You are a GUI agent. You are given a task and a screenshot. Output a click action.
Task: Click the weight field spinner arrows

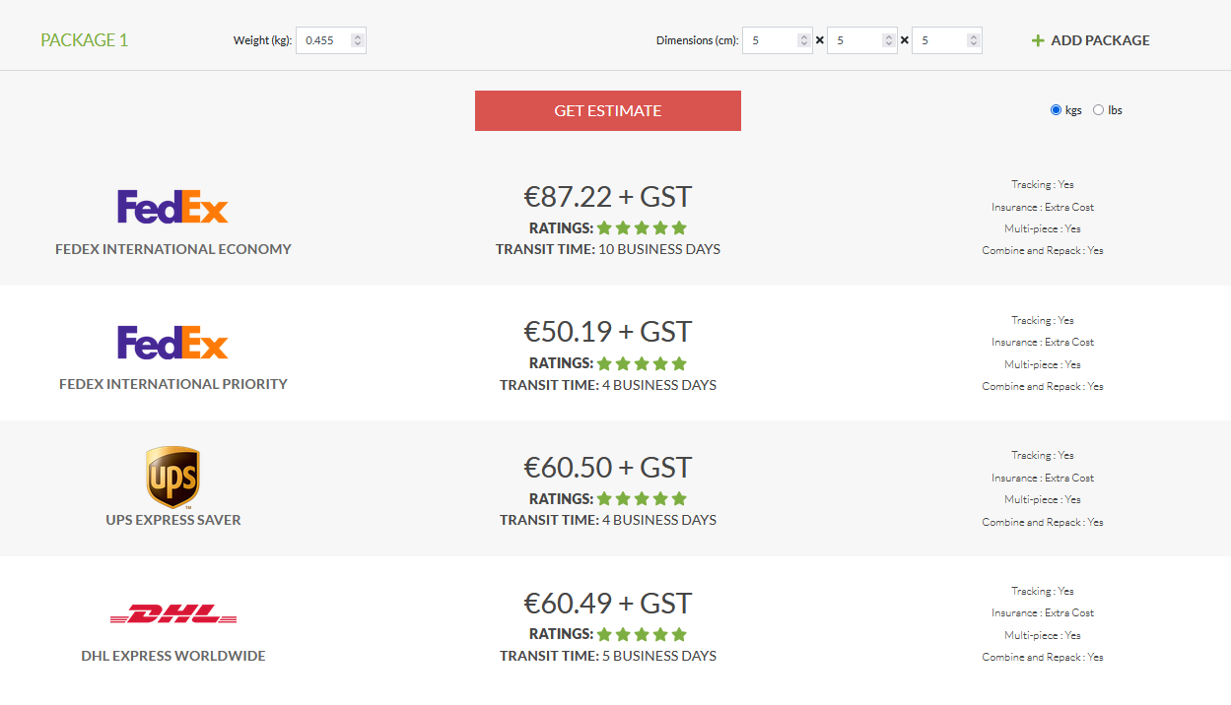357,40
